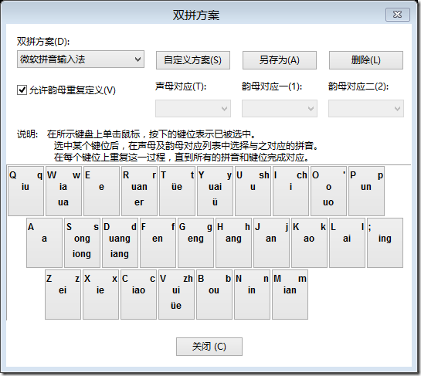Image resolution: width=421 pixels, height=376 pixels.
Task: Select the P key with un
Action: 366,191
